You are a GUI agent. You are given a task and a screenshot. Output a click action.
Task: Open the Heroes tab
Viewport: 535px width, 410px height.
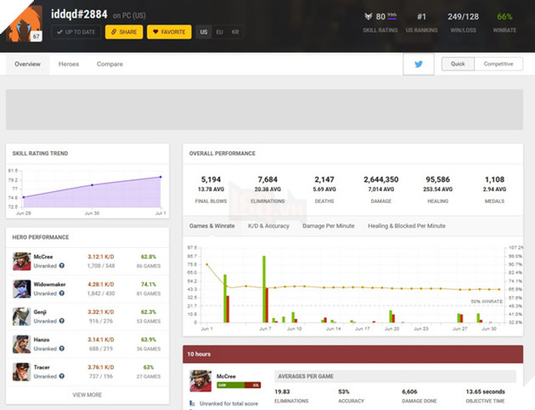69,65
